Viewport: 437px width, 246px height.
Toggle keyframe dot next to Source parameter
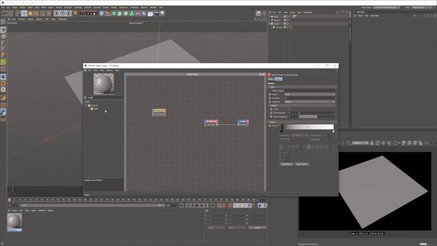[270, 94]
